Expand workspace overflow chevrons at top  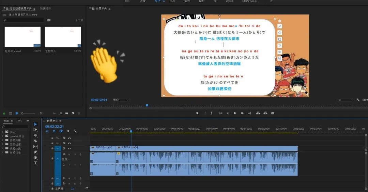tap(271, 1)
